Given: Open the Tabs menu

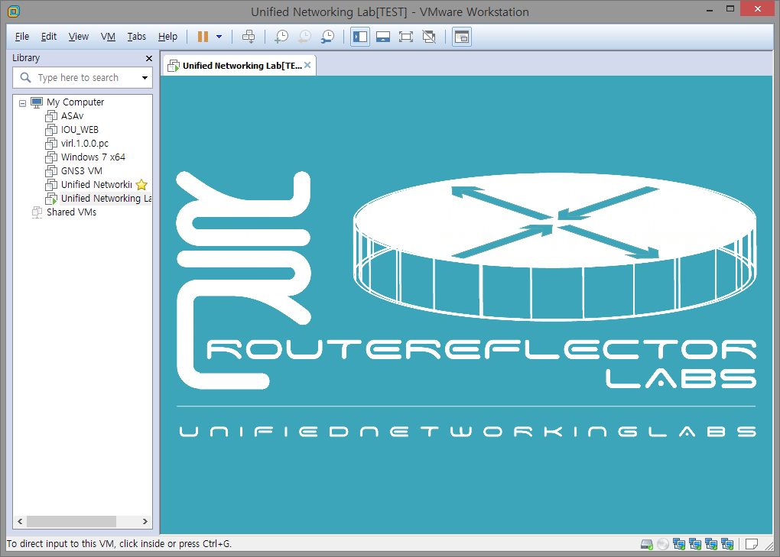Looking at the screenshot, I should click(x=136, y=36).
